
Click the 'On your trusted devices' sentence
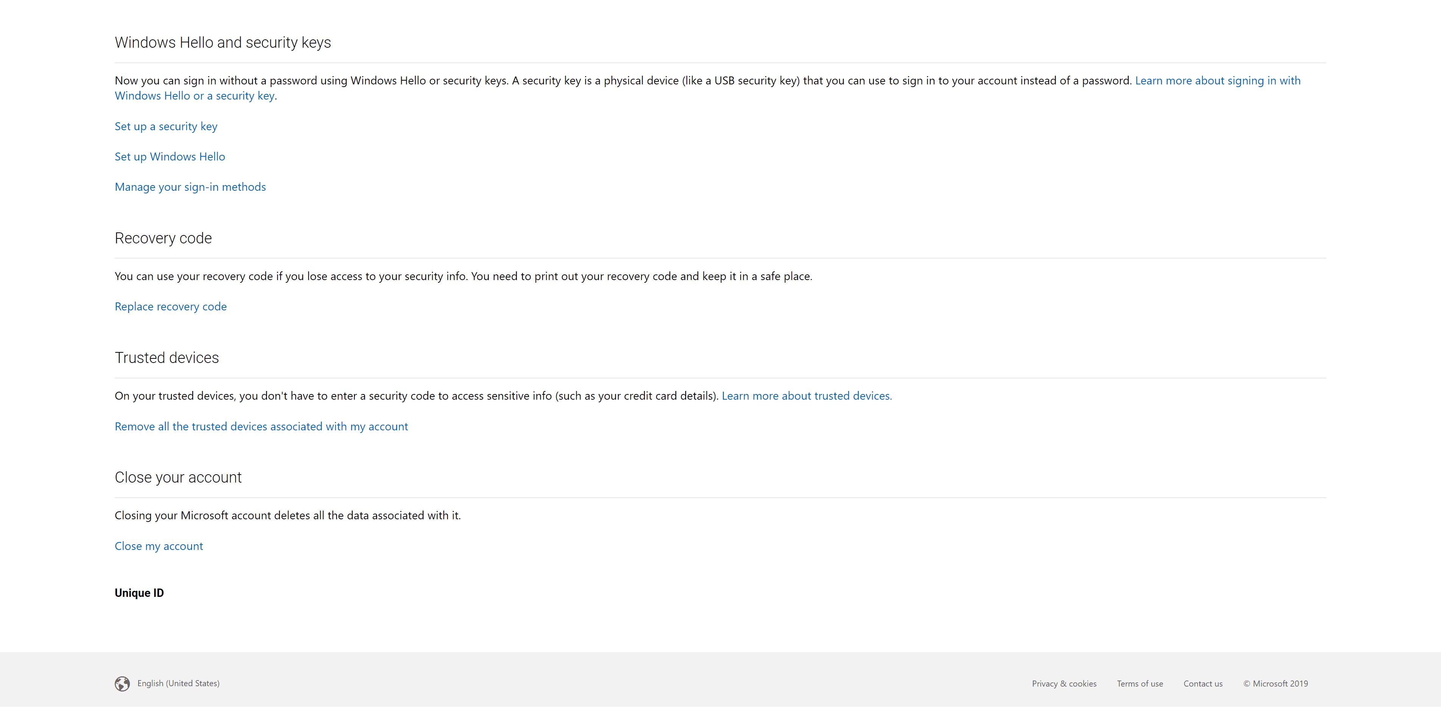416,396
